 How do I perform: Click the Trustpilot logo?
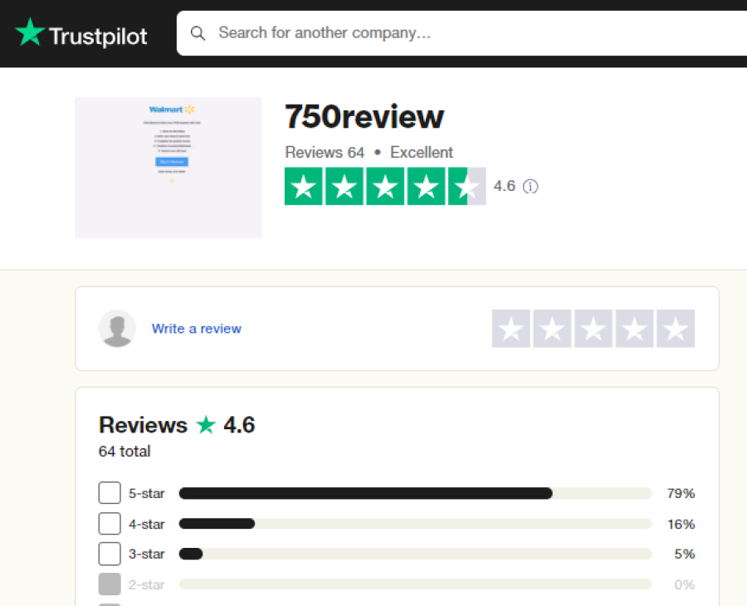[81, 33]
